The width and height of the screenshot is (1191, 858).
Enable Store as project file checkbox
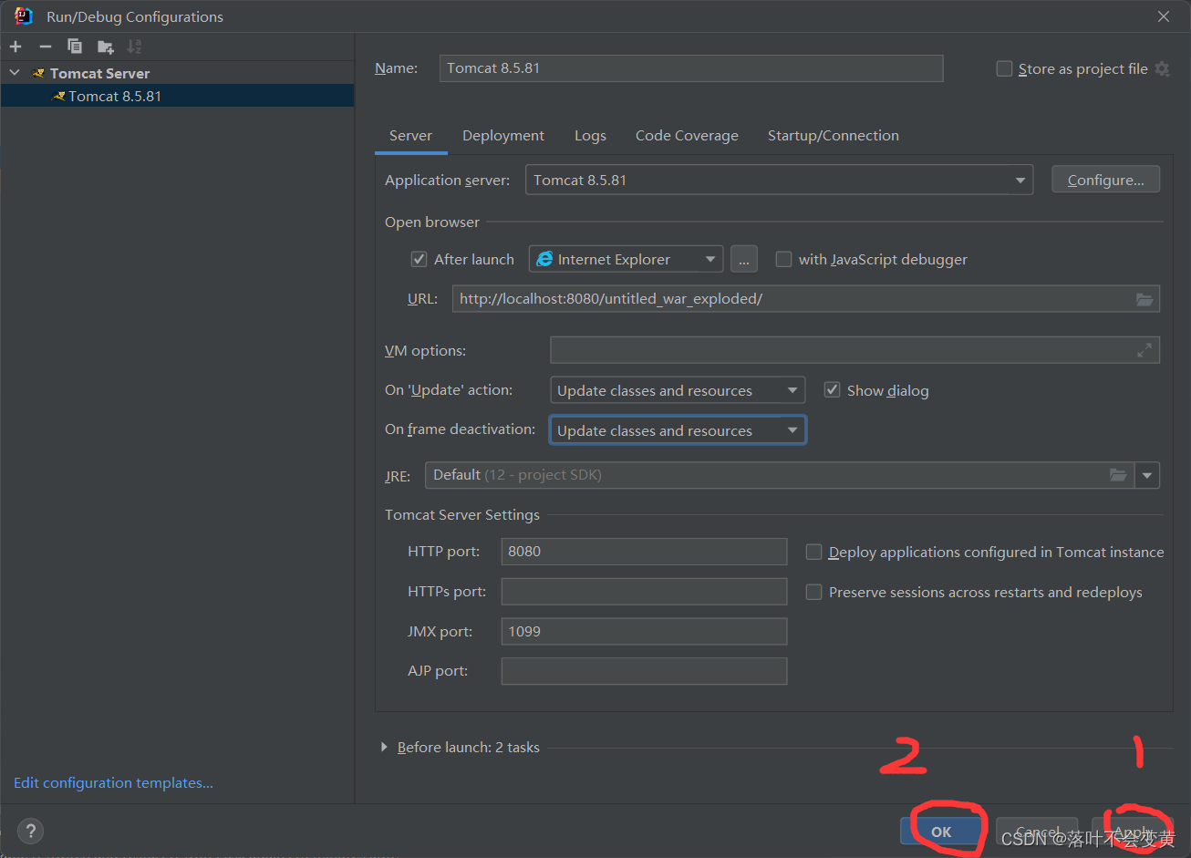(1004, 68)
